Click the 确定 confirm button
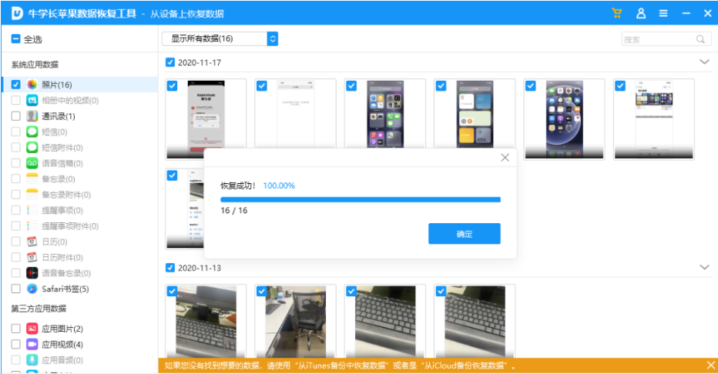The image size is (718, 374). 465,234
